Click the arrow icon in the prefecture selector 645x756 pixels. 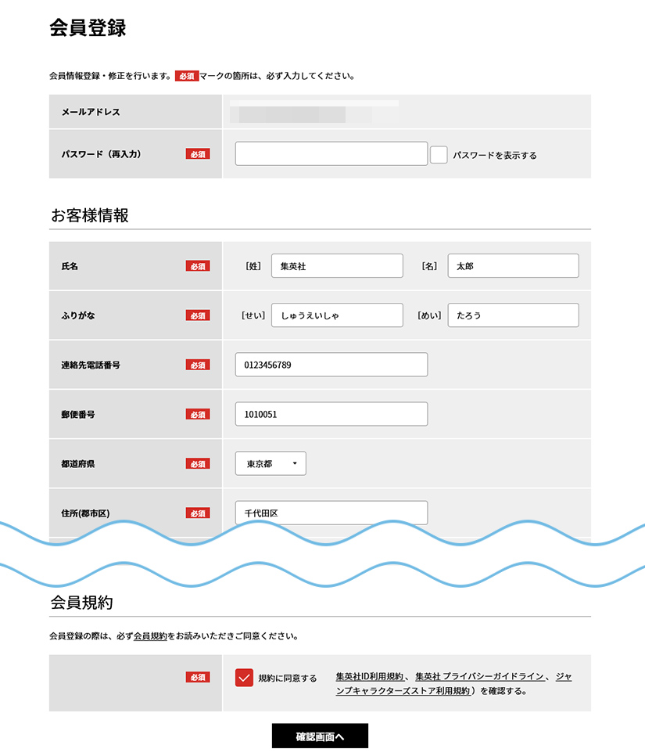pyautogui.click(x=295, y=463)
